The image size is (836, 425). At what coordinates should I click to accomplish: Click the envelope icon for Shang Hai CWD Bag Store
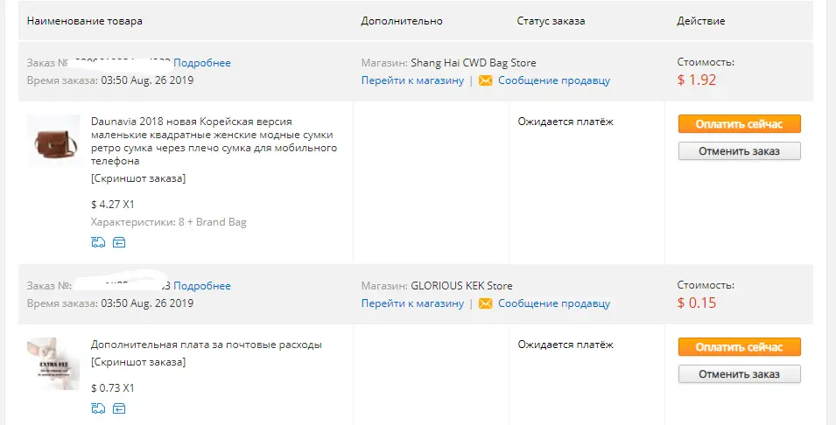(485, 80)
